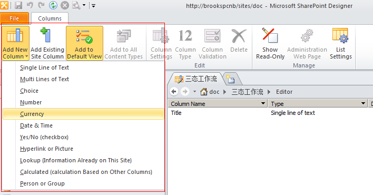Open the navigation history dropdown arrow
This screenshot has height=195, width=373.
(194, 91)
